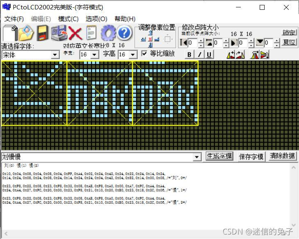Viewport: 299px width, 239px height.
Task: Center pixels with the red center icon
Action: [150, 39]
